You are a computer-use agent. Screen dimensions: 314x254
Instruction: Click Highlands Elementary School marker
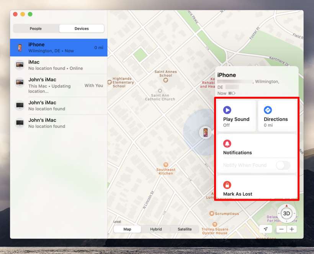pos(110,82)
